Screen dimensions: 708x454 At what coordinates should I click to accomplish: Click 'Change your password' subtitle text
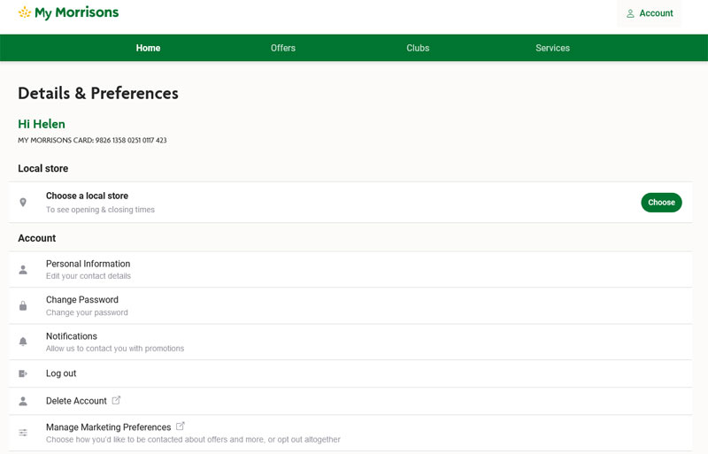(87, 312)
